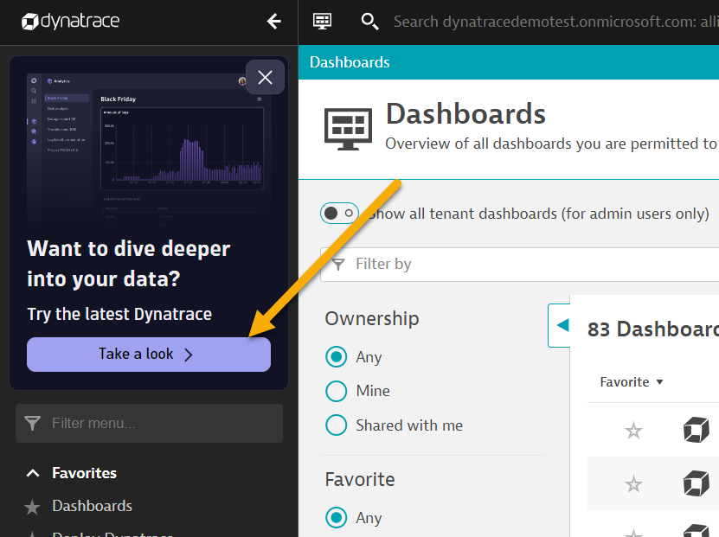This screenshot has height=537, width=719.
Task: Click the Dynatrace logo
Action: 71,22
